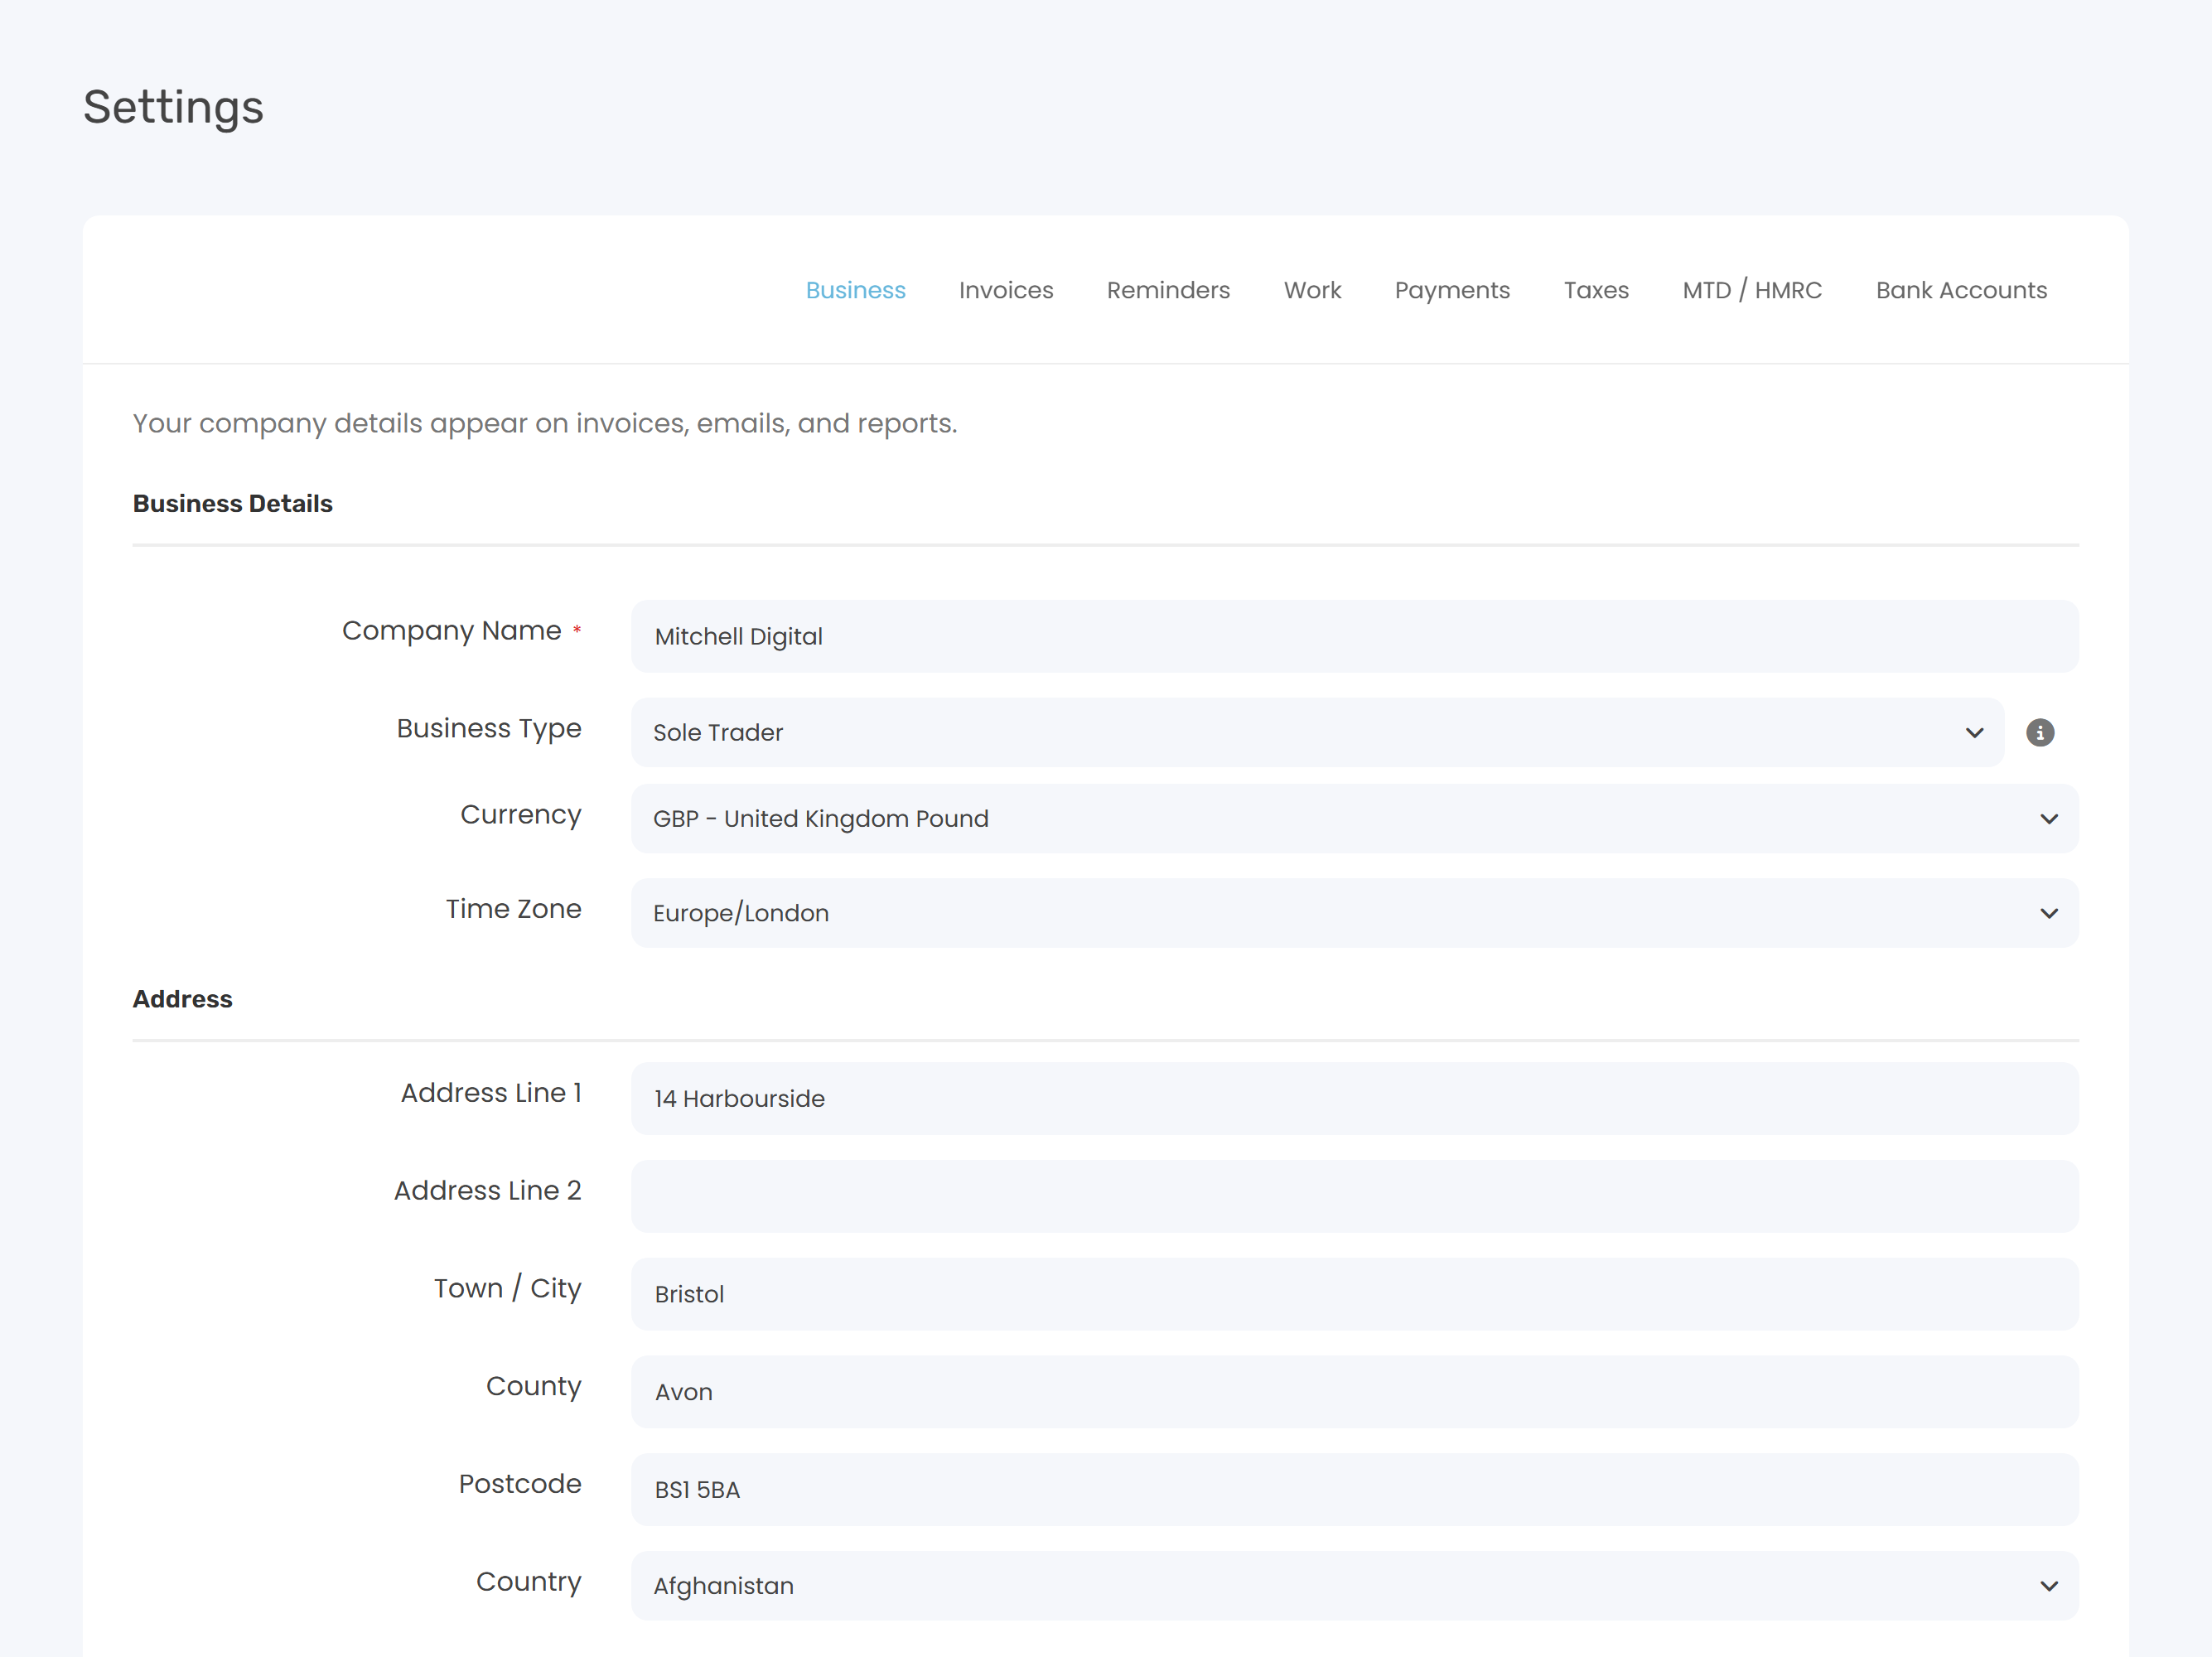Click the Country label
The width and height of the screenshot is (2212, 1657).
528,1582
